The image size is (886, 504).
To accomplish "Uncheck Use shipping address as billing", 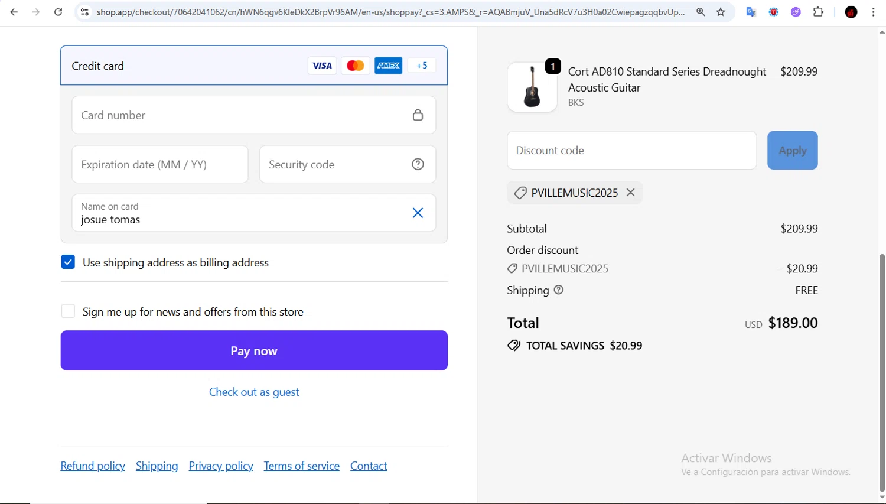I will pos(68,262).
